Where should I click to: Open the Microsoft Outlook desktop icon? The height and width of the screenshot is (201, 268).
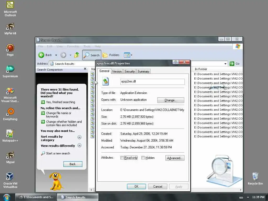[x=10, y=9]
